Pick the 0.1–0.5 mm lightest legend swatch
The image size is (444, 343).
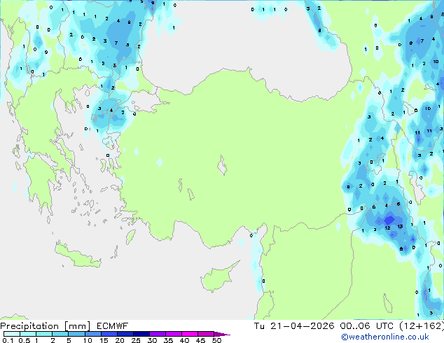12,334
